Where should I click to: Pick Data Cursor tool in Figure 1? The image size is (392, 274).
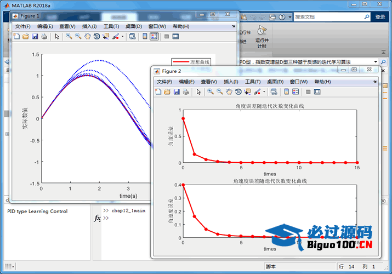[x=106, y=37]
